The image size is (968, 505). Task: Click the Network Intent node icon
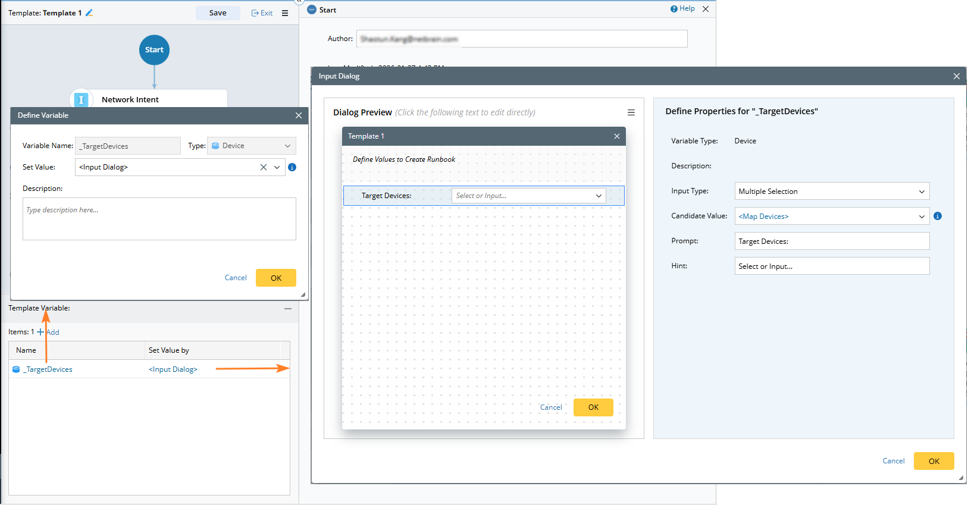82,99
